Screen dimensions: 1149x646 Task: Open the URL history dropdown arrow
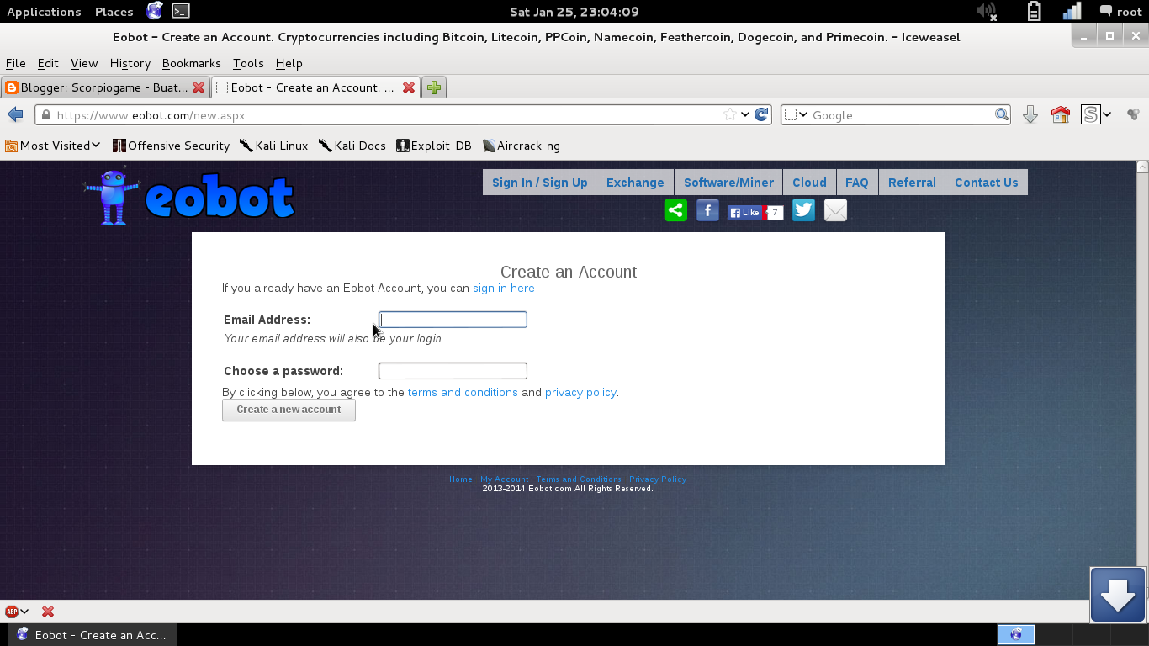(745, 114)
